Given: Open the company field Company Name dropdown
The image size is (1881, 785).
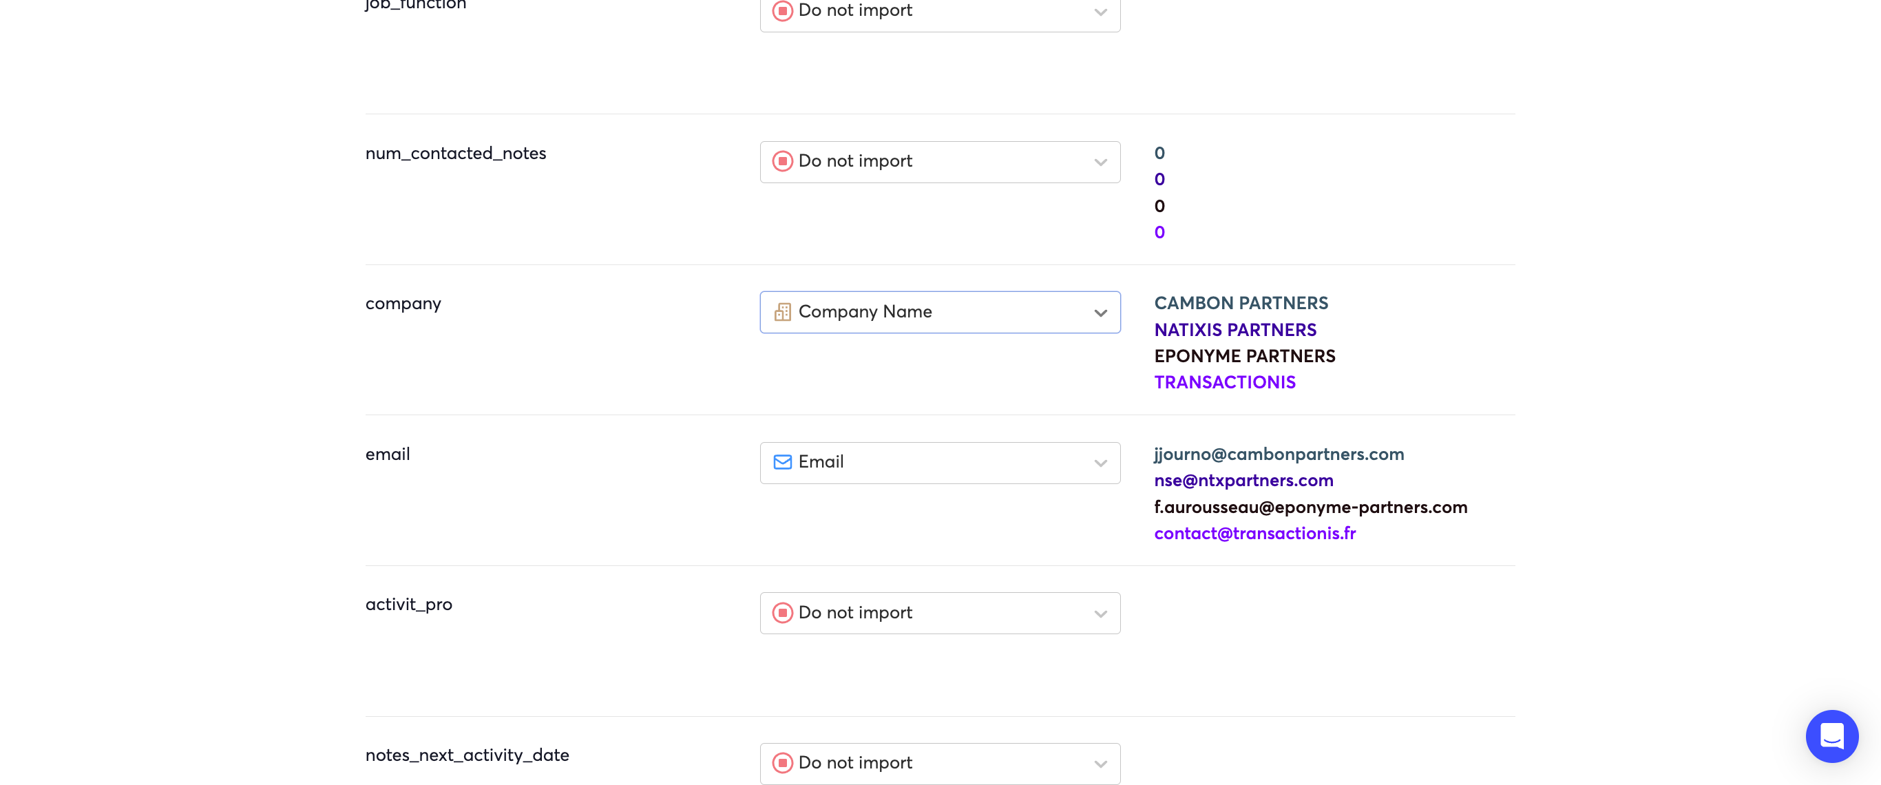Looking at the screenshot, I should pyautogui.click(x=940, y=312).
